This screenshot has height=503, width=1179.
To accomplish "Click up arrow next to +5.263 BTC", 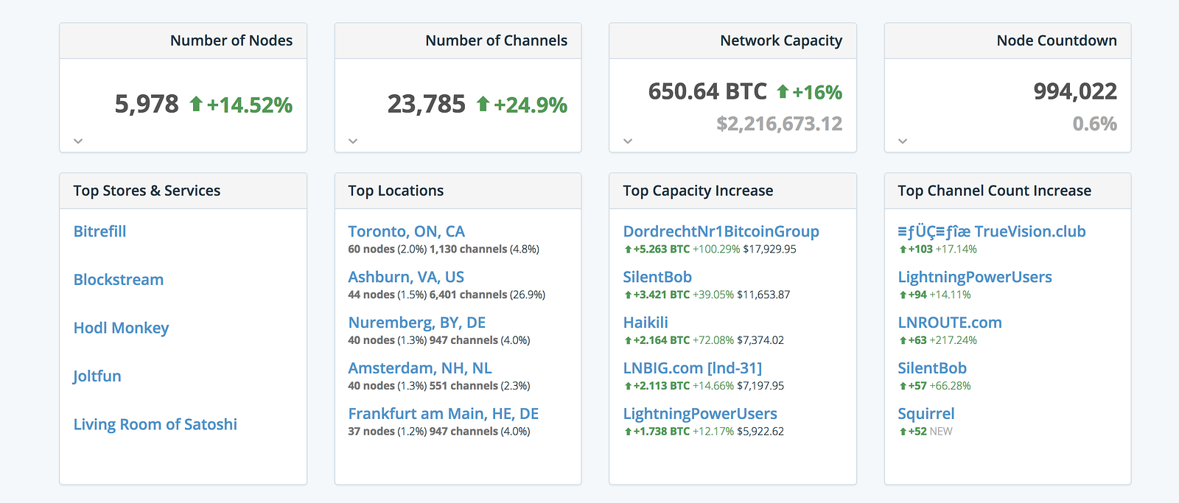I will click(x=628, y=250).
